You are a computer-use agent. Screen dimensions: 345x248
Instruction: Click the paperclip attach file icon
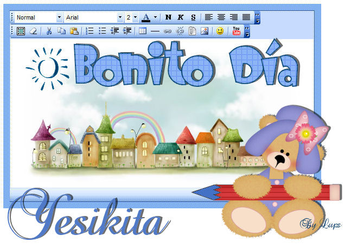coord(193,31)
